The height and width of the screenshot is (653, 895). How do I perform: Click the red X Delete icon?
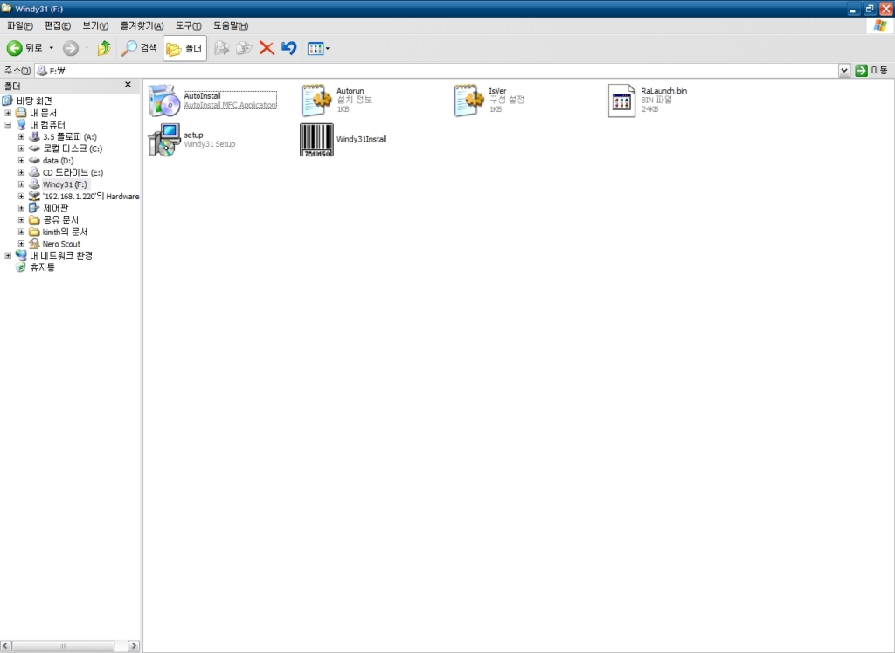(267, 49)
